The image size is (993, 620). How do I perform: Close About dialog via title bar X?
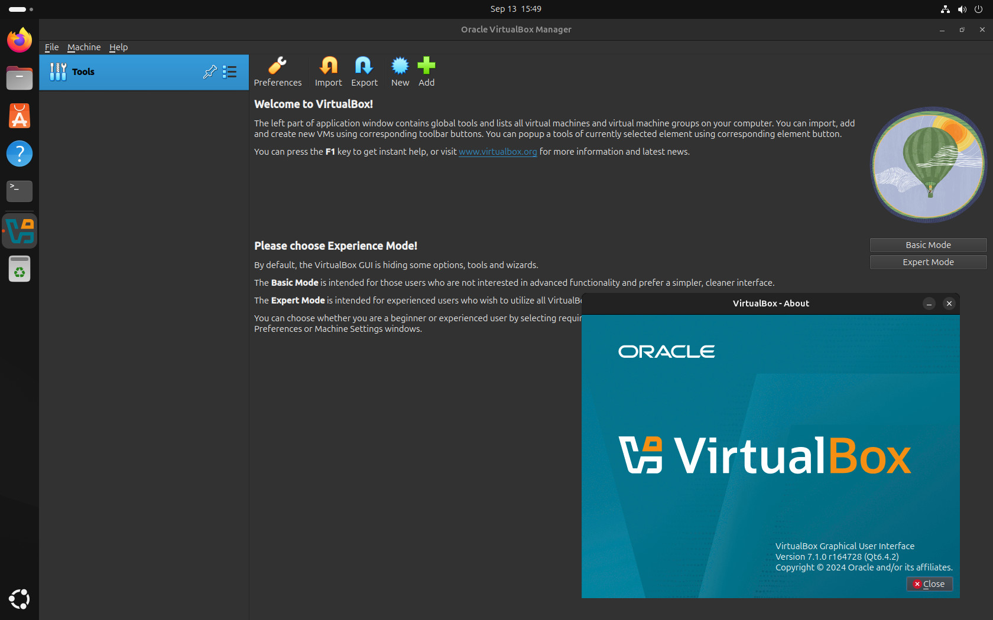point(949,304)
